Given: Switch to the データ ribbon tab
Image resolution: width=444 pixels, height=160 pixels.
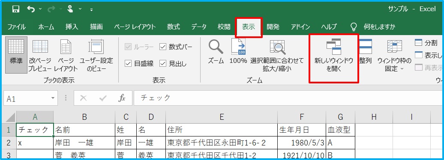Looking at the screenshot, I should [x=199, y=27].
